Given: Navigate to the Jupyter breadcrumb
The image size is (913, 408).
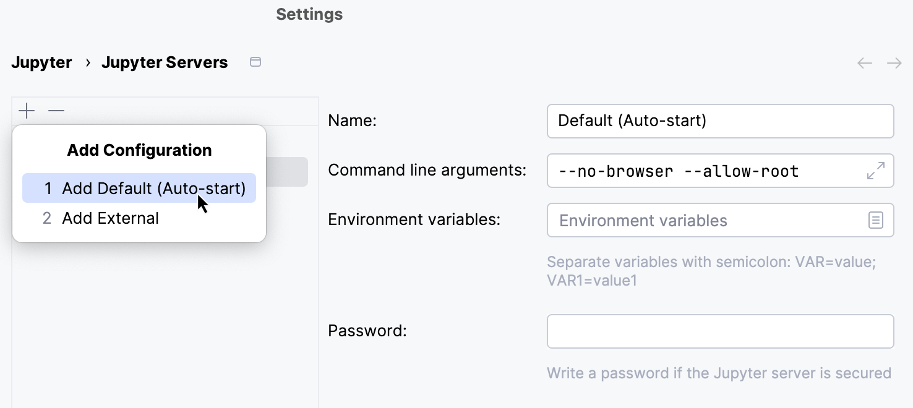Looking at the screenshot, I should tap(41, 62).
